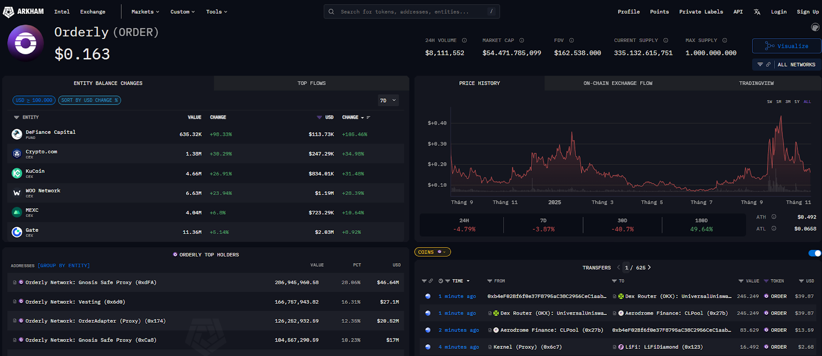822x356 pixels.
Task: Toggle the Sort by USD Change % chip
Action: [89, 101]
